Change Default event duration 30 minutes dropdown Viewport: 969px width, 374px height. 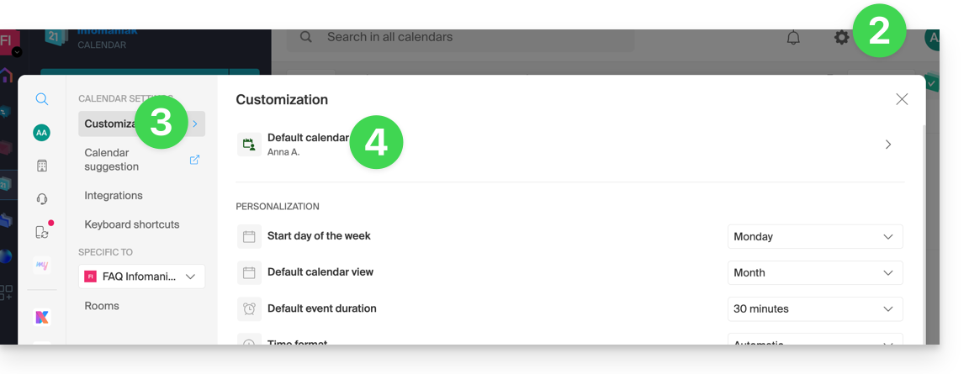814,308
